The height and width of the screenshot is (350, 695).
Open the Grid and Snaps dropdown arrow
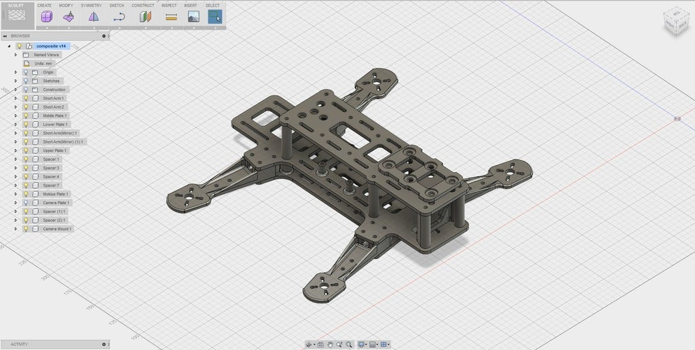377,345
